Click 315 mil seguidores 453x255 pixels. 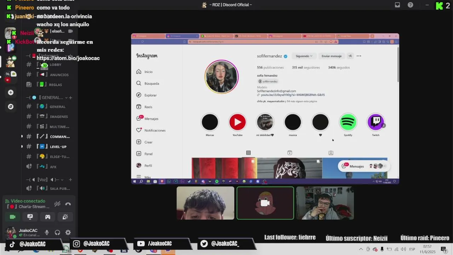[306, 67]
